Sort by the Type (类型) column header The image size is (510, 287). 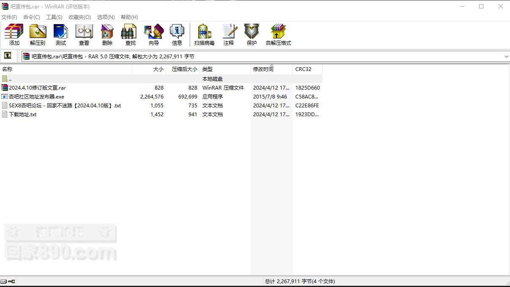pos(225,69)
